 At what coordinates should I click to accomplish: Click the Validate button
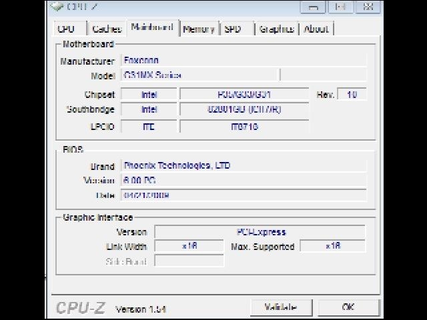click(x=281, y=307)
